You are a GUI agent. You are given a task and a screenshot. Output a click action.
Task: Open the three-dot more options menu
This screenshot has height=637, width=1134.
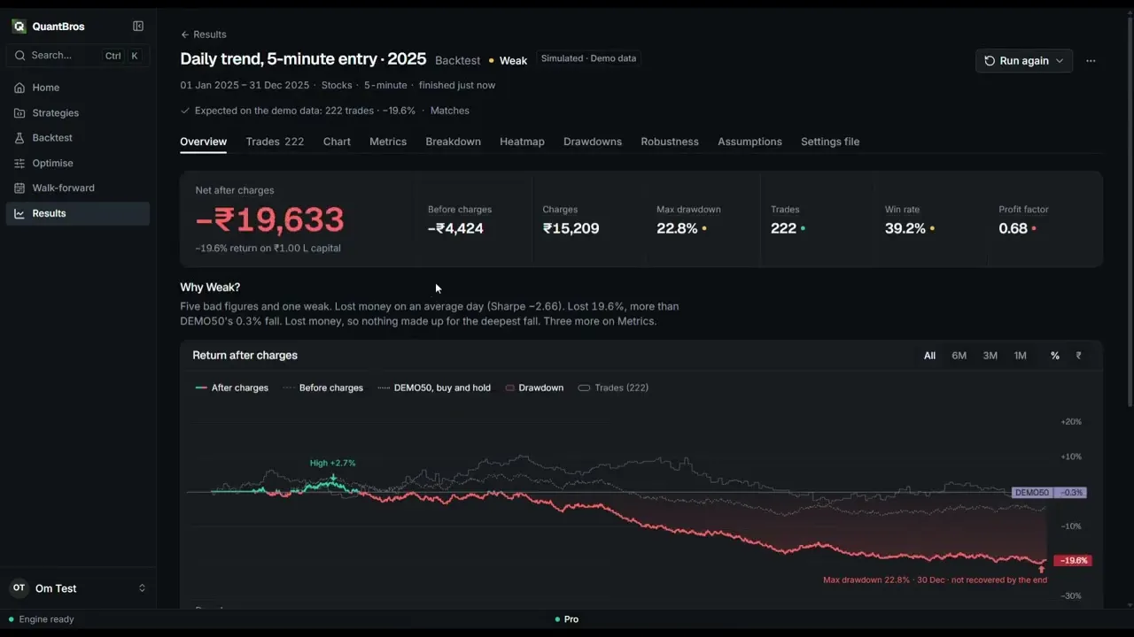tap(1091, 61)
